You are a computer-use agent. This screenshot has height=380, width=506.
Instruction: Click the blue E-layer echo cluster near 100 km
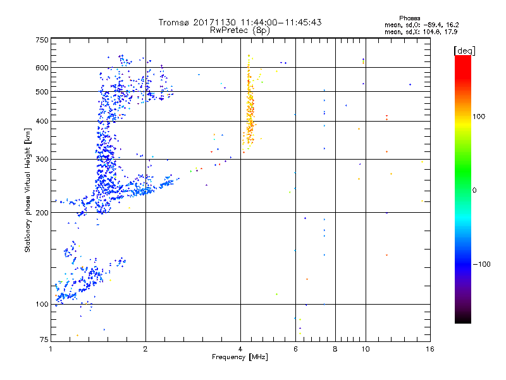coord(81,281)
